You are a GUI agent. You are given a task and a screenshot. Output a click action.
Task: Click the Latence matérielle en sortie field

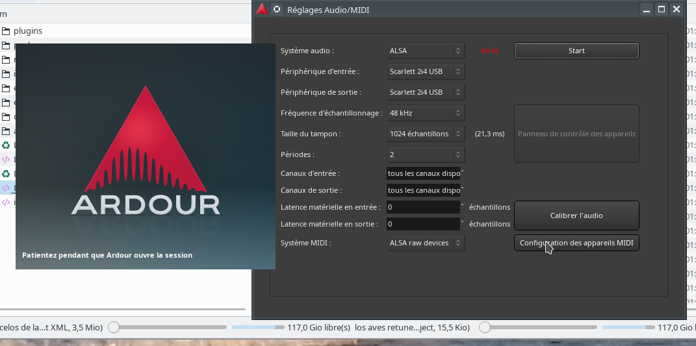point(423,224)
